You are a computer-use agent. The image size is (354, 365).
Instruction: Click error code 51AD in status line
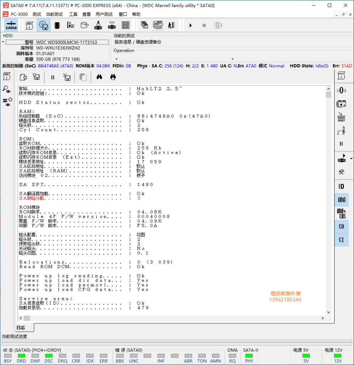[x=347, y=66]
